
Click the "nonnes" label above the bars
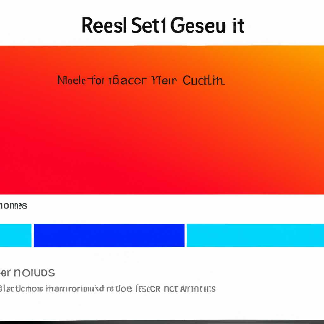point(13,206)
